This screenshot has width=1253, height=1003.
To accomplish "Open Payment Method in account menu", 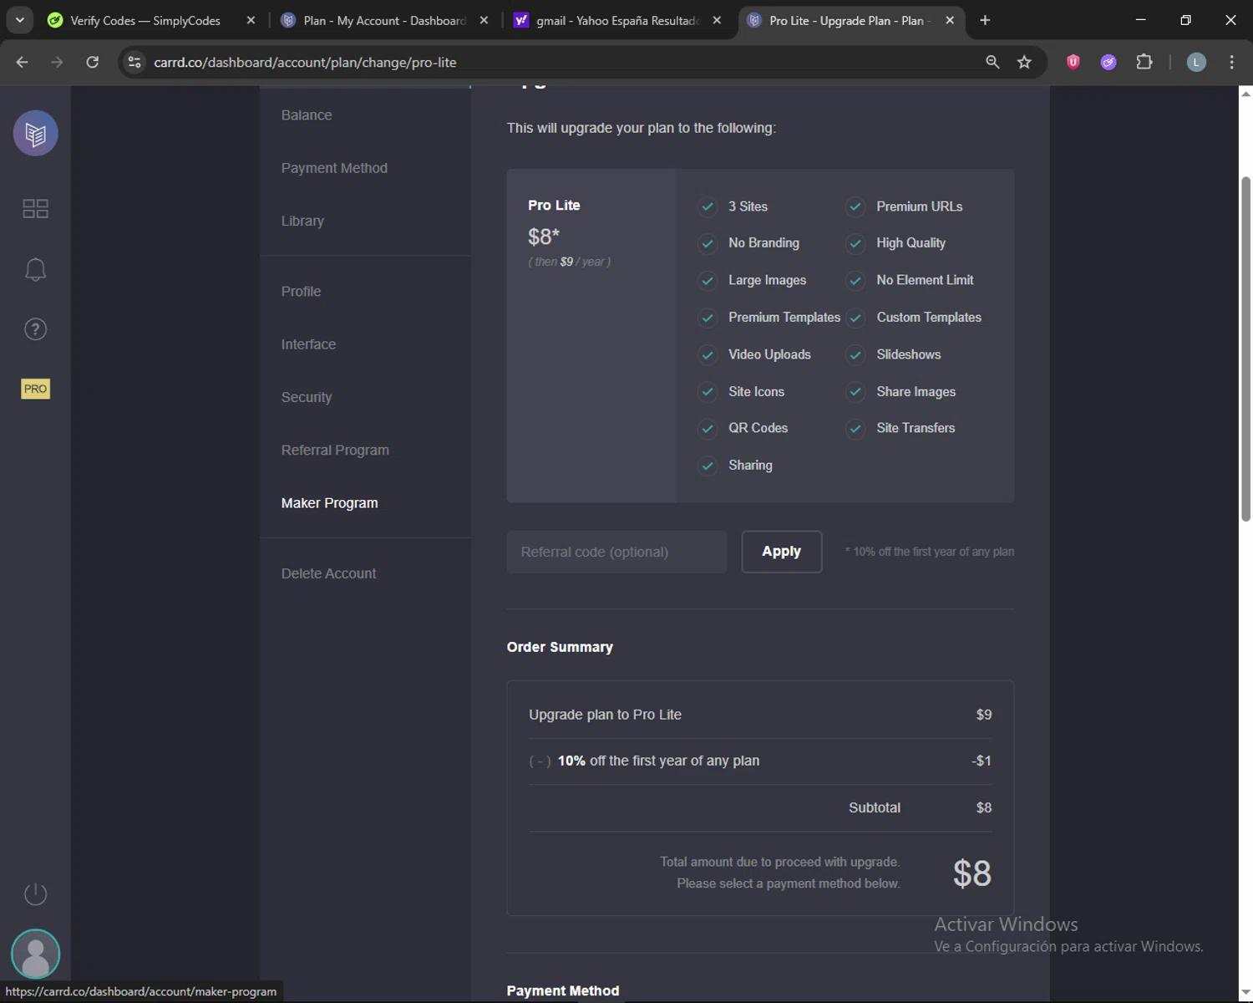I will point(334,168).
